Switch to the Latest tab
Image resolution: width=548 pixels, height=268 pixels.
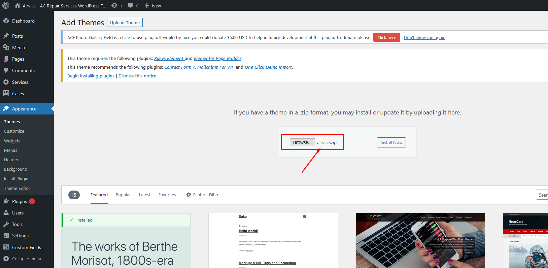(145, 195)
